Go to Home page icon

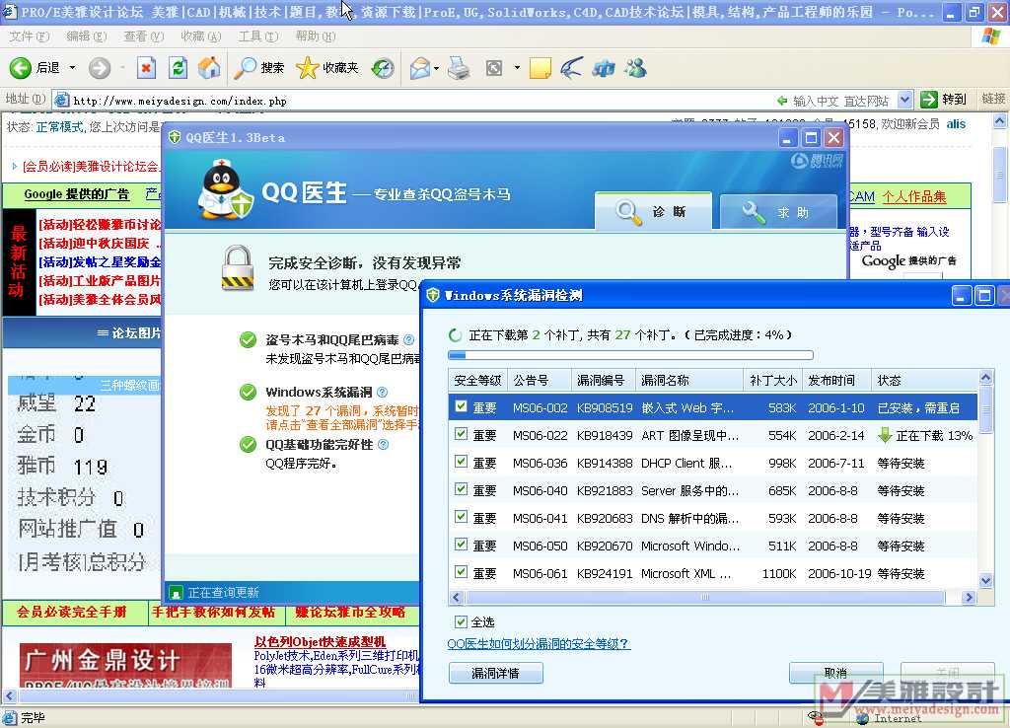[209, 68]
